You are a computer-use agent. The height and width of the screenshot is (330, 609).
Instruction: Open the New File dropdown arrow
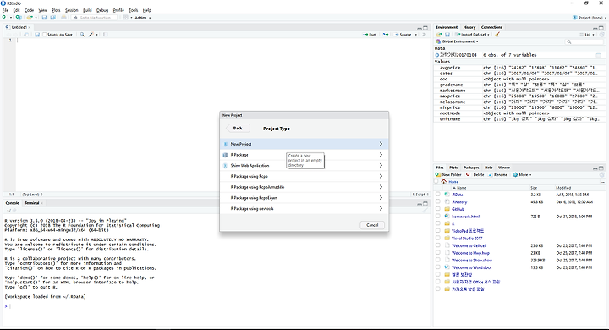[x=10, y=18]
